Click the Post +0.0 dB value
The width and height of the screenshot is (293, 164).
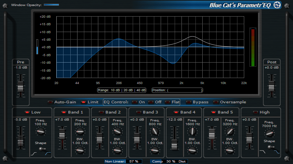271,67
